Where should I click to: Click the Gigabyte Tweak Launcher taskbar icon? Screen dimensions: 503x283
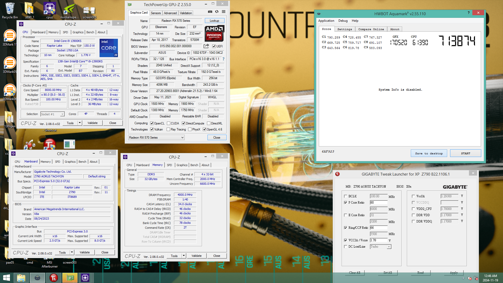(x=54, y=278)
